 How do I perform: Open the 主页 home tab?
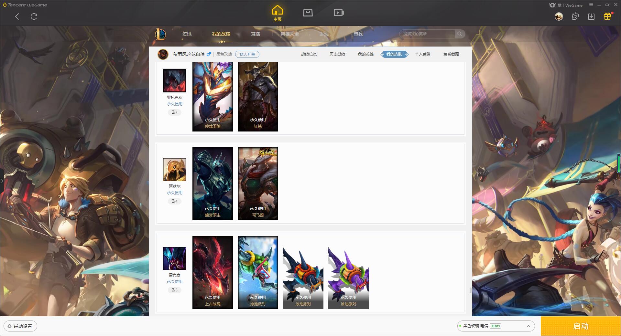click(x=278, y=13)
